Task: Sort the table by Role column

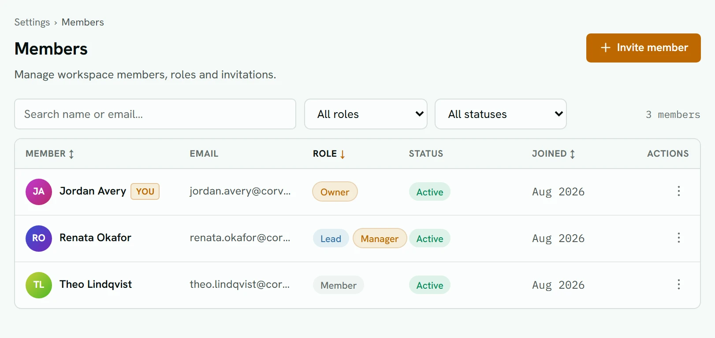Action: [x=329, y=154]
